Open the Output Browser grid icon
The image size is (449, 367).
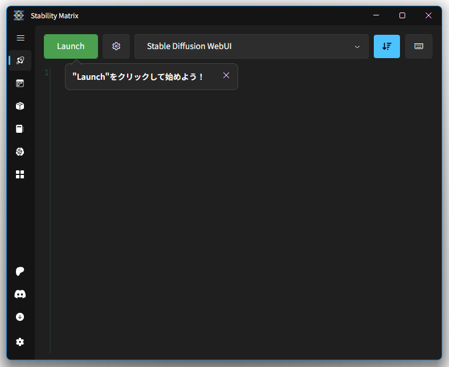click(x=20, y=174)
